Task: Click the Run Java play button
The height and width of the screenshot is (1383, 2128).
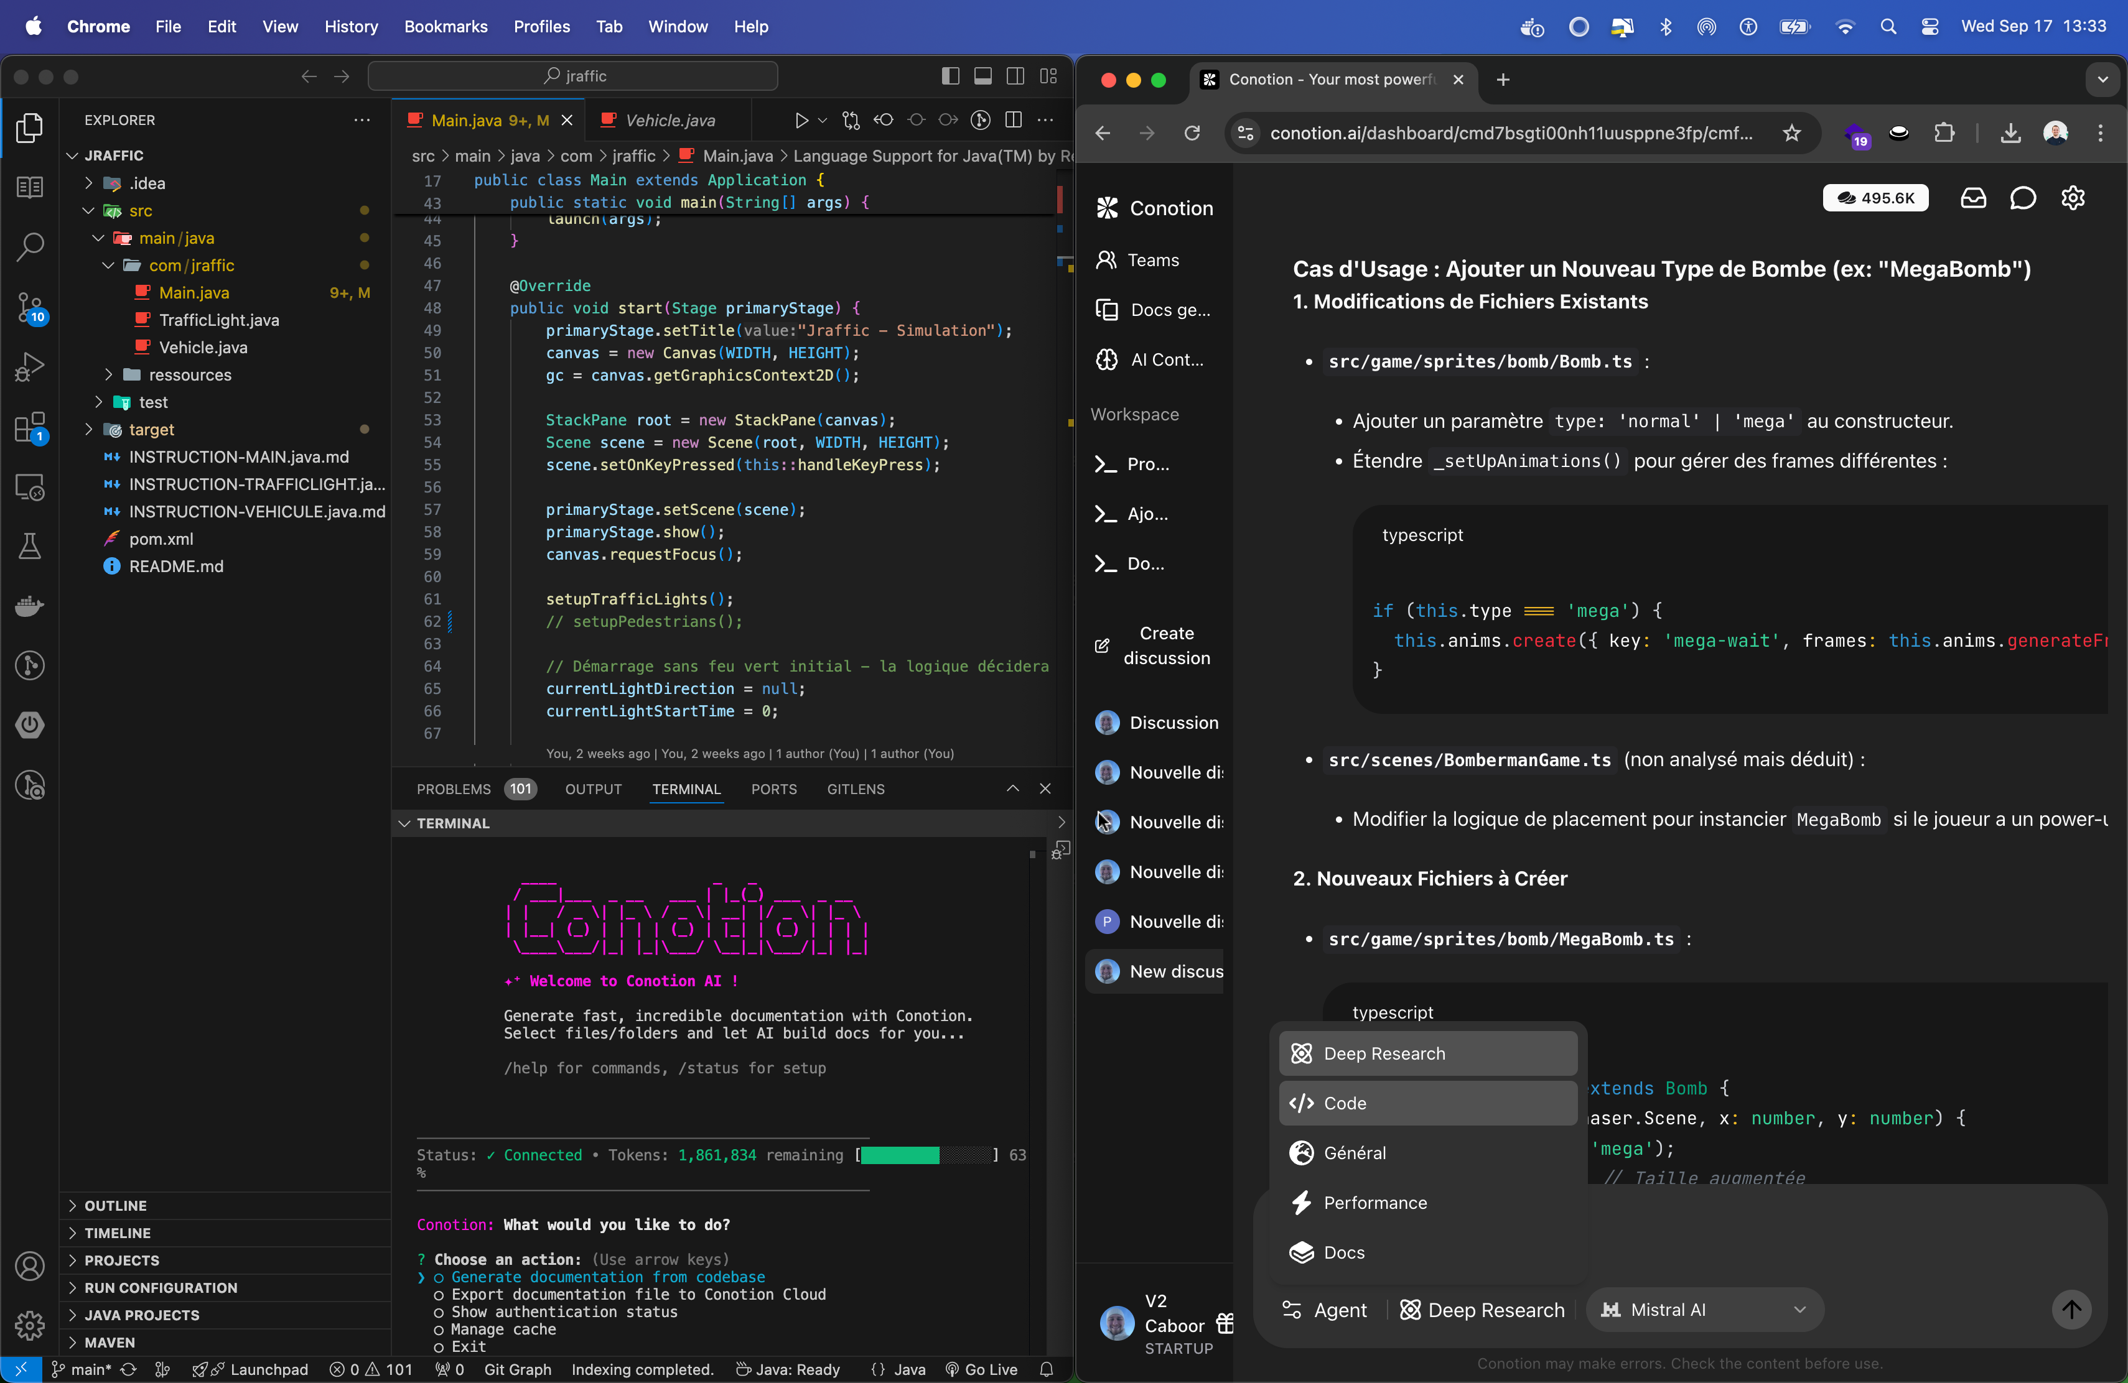Action: point(801,120)
